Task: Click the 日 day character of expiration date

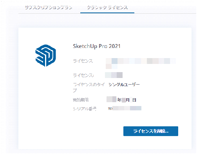Action: point(134,100)
